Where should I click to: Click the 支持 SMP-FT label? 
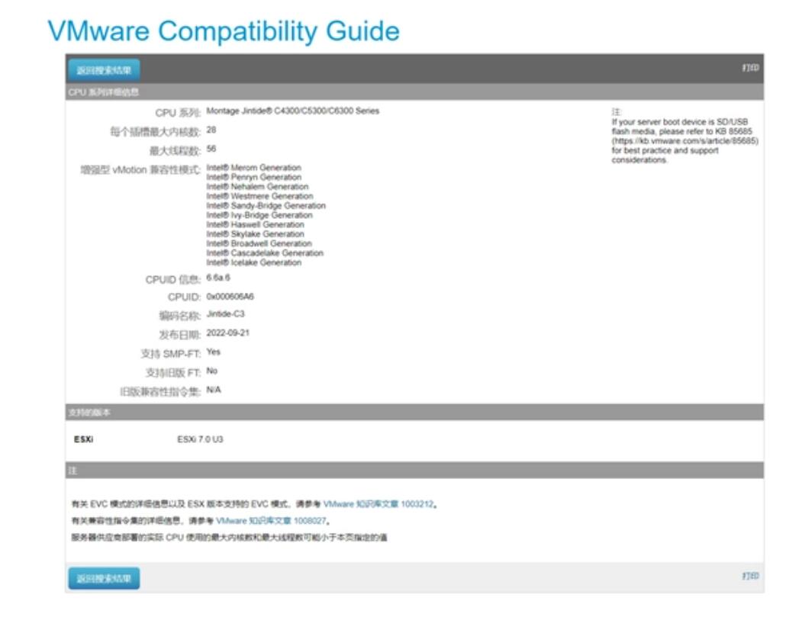tap(171, 354)
